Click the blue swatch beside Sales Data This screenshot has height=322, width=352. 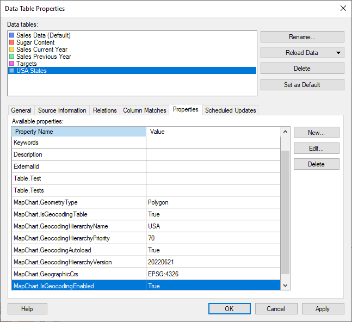(11, 35)
